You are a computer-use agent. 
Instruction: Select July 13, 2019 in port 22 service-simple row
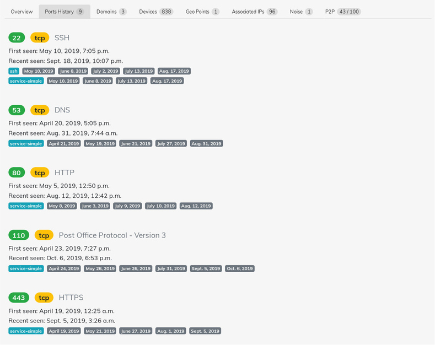(x=132, y=81)
